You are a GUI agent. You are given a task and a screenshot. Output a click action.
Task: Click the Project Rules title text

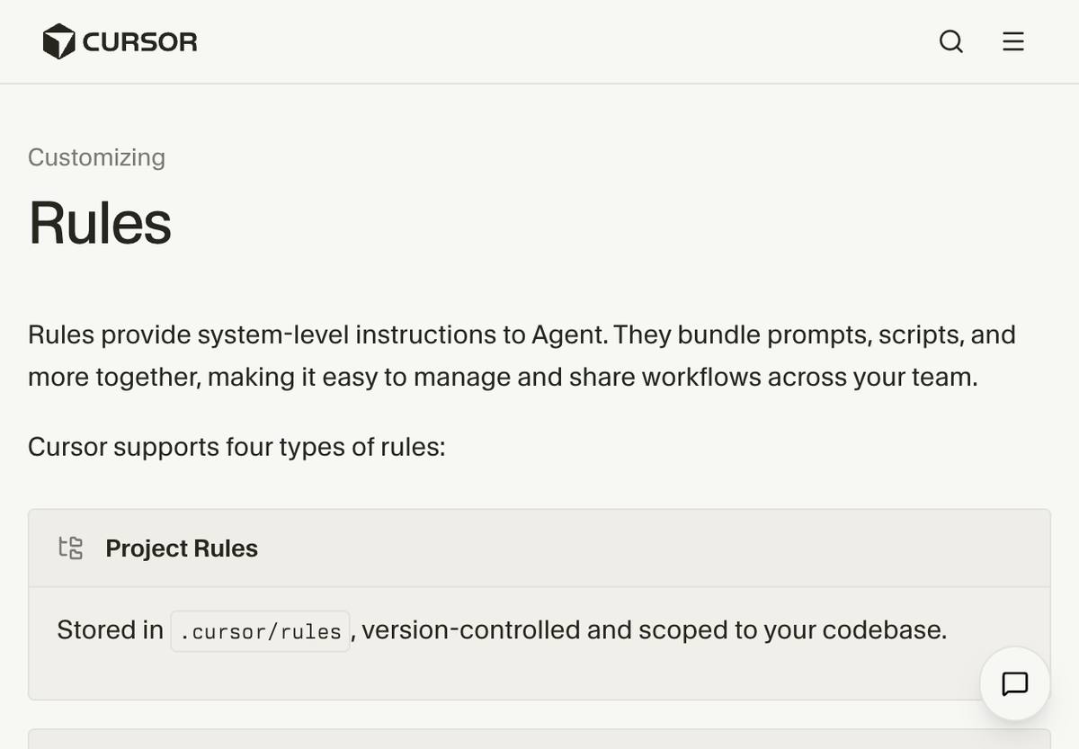pos(181,548)
